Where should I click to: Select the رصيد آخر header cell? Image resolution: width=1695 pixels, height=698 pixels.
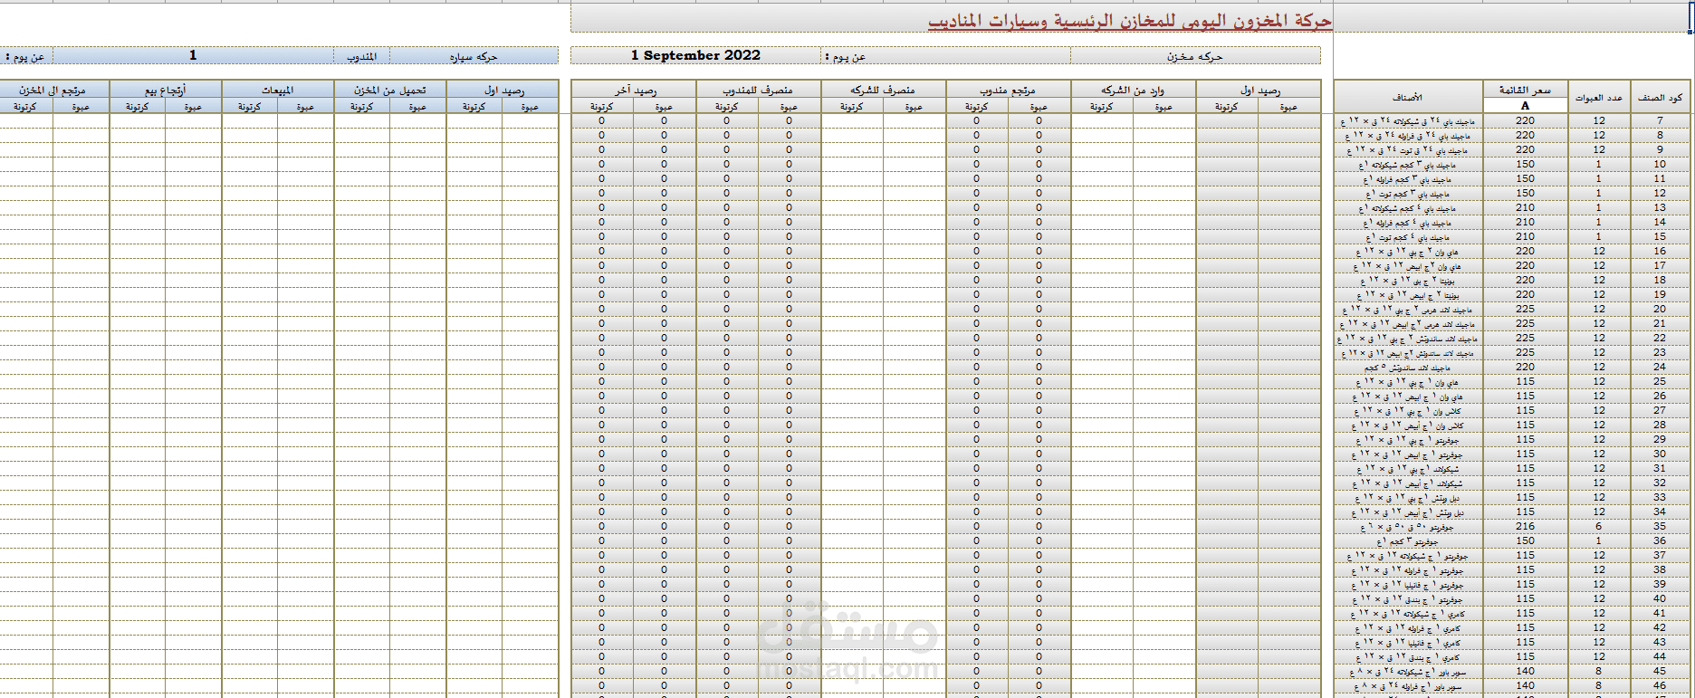[634, 90]
